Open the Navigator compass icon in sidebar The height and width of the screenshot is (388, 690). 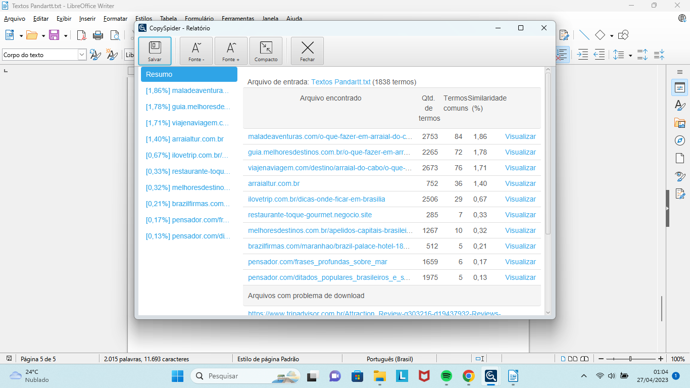click(x=680, y=140)
